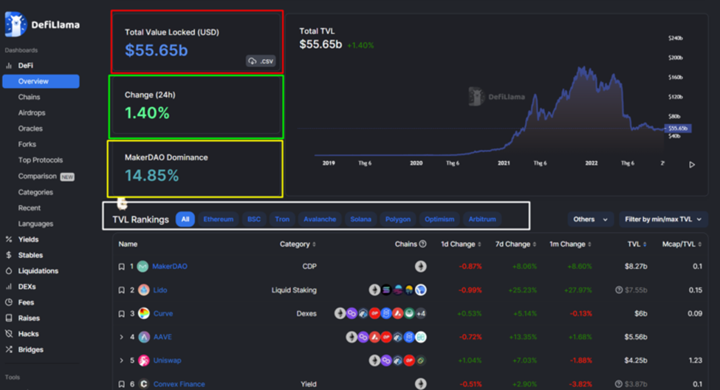Click the Fees pie chart icon
720x390 pixels.
[x=9, y=302]
